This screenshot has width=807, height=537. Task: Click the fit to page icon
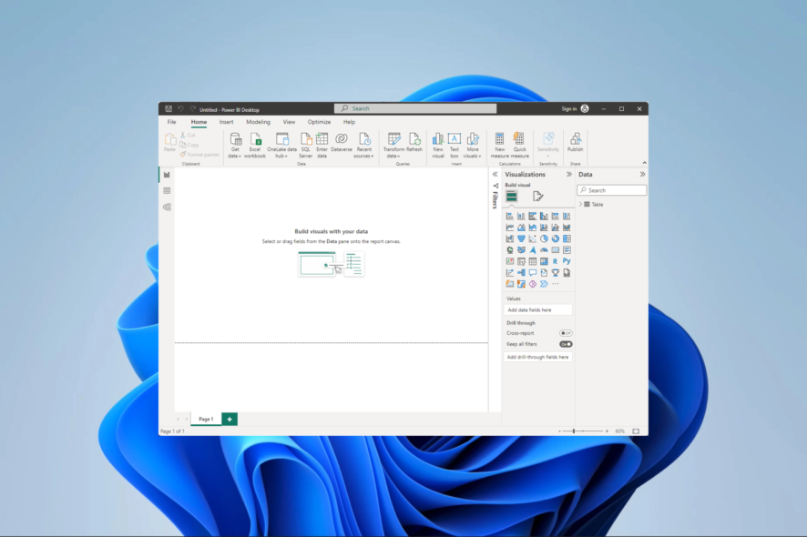coord(636,431)
